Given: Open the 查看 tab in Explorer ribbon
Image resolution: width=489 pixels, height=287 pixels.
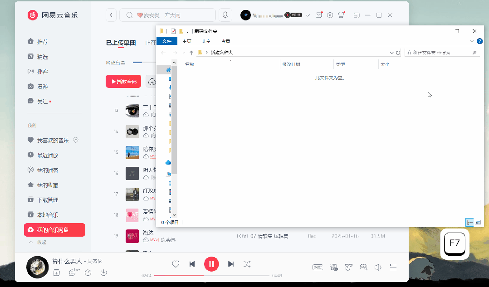Looking at the screenshot, I should click(x=225, y=41).
